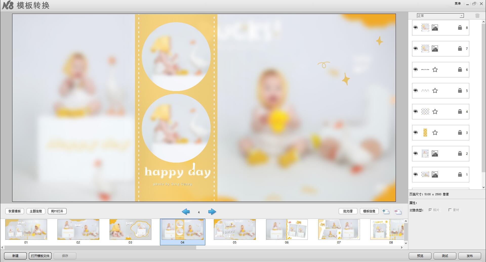Click the lock icon on layer 8
Screen dimensions: 486x262
(x=460, y=28)
